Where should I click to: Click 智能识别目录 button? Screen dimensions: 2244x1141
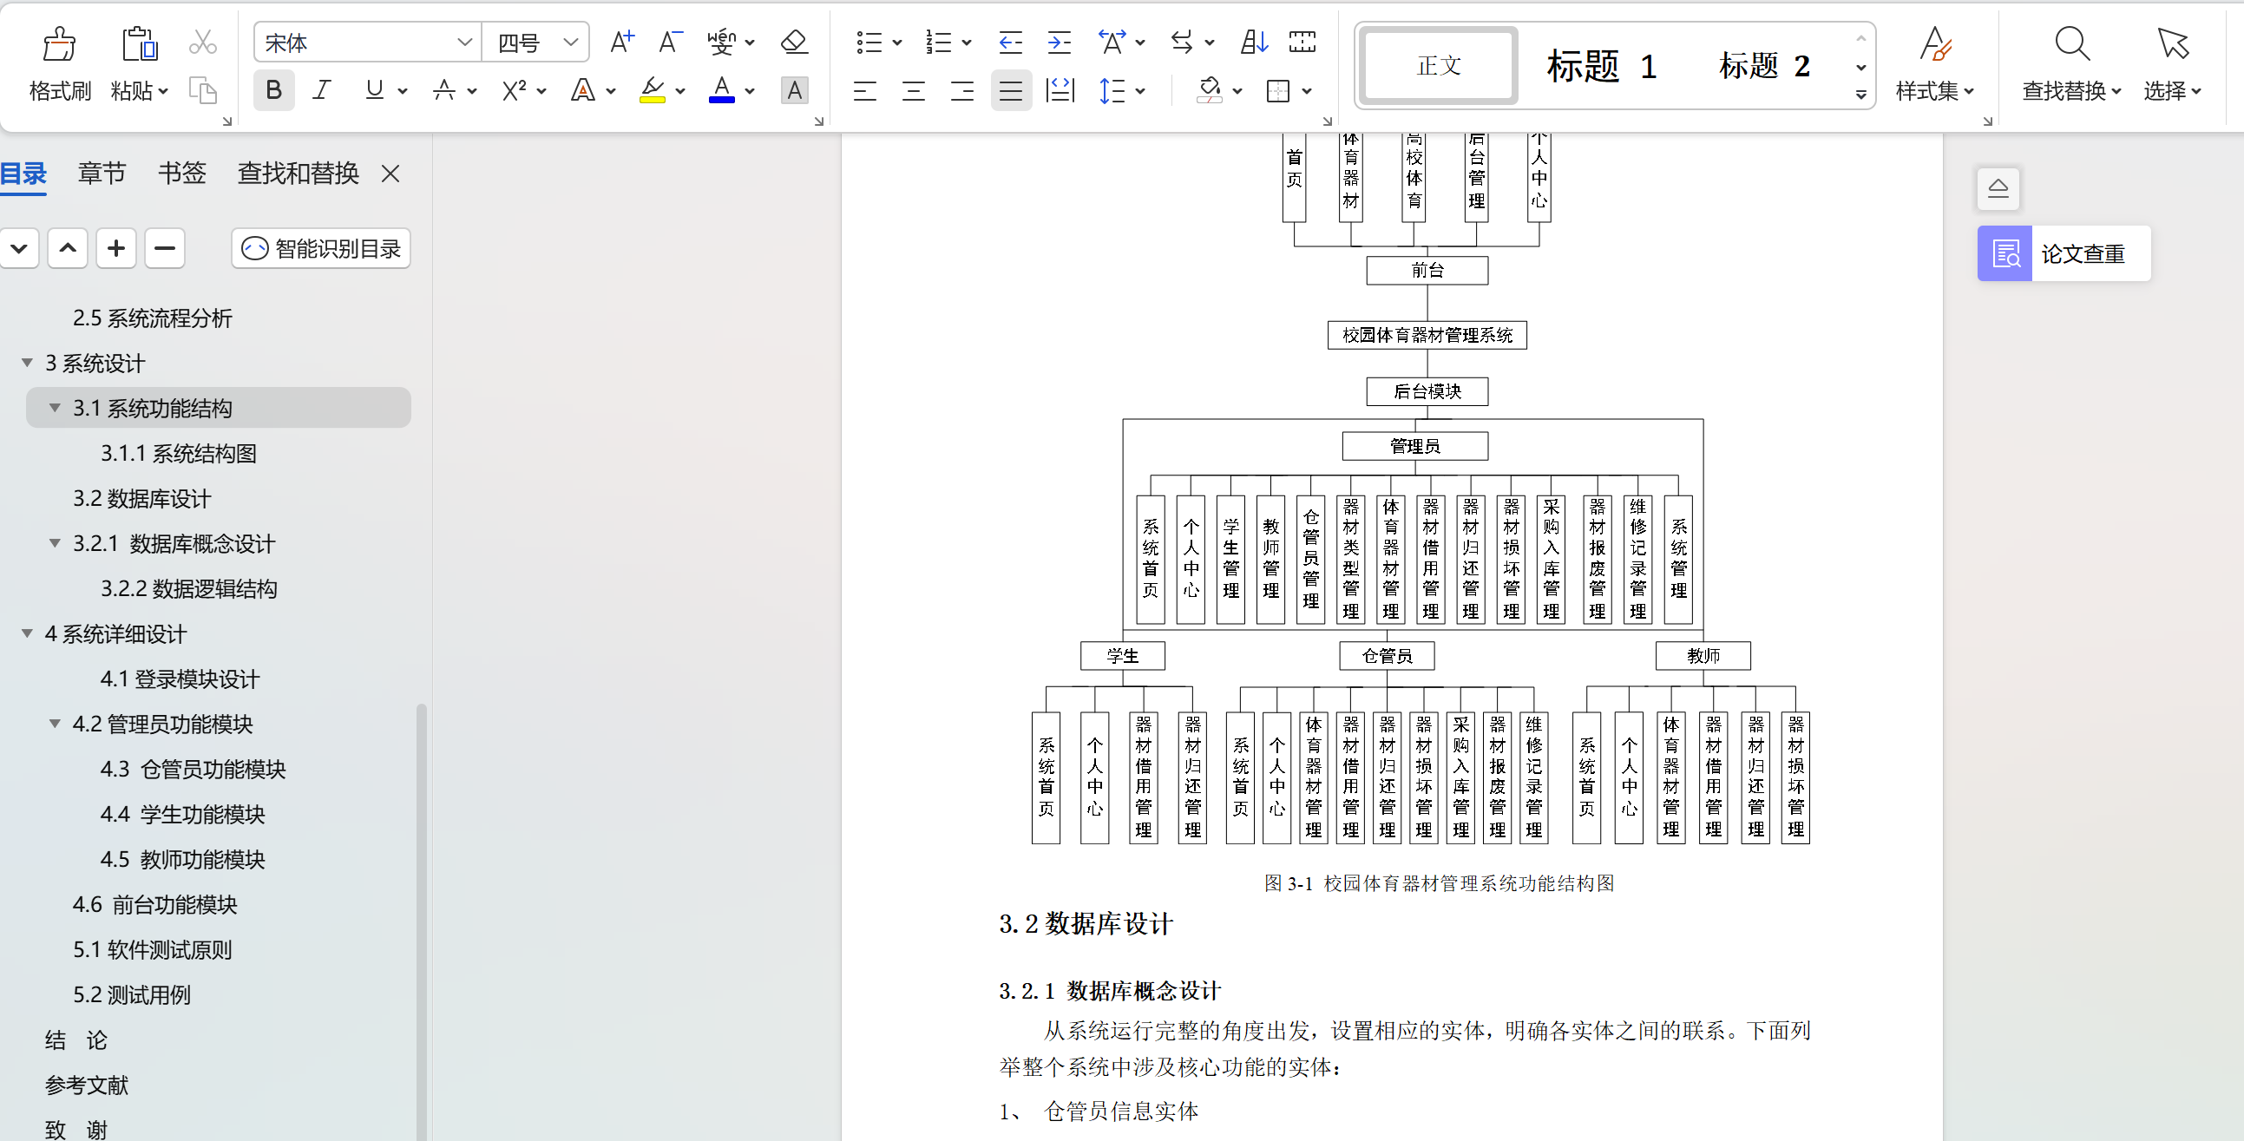(x=320, y=249)
